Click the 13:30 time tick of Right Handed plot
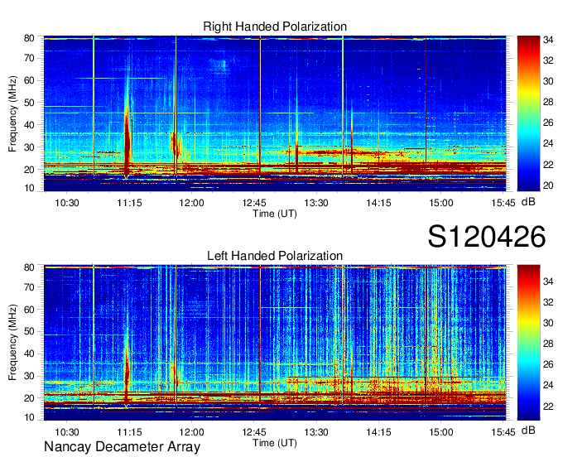563x457 pixels. coord(316,203)
